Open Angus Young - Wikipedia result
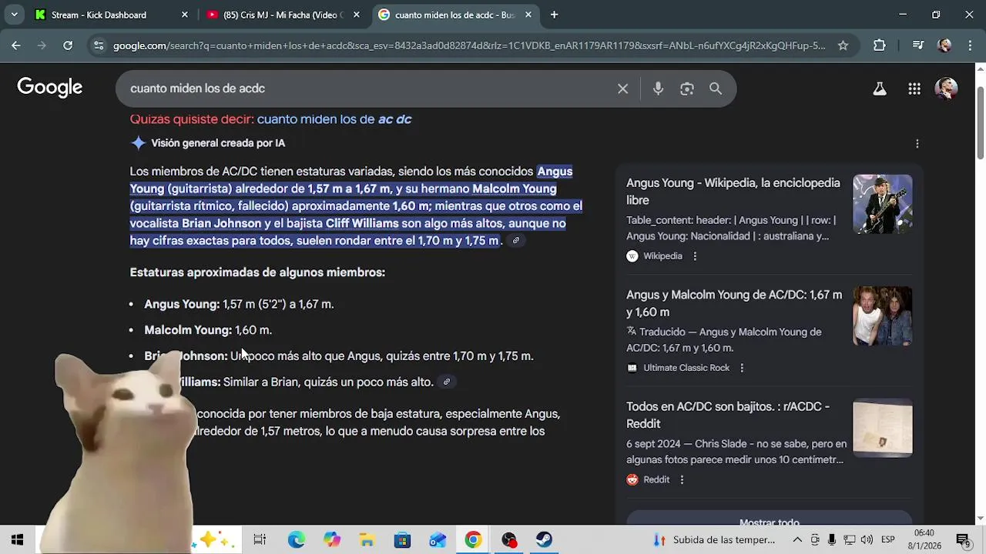Screen dimensions: 986x554 point(733,192)
